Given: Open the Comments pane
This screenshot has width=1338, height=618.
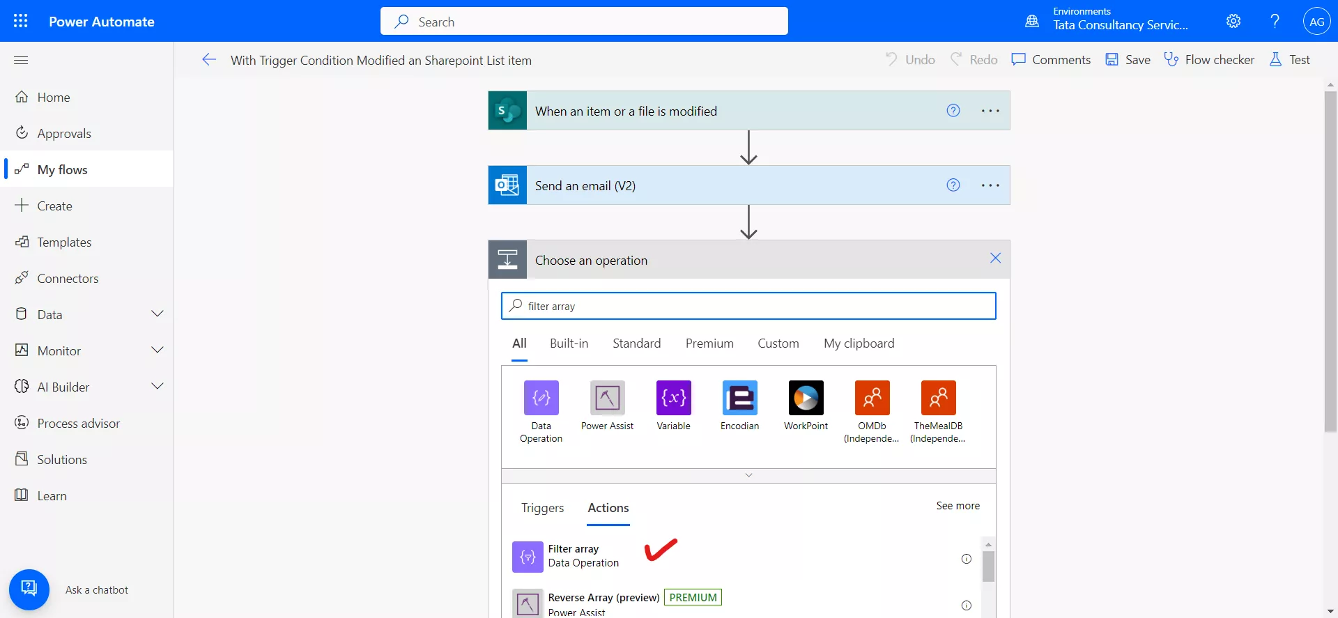Looking at the screenshot, I should 1051,60.
